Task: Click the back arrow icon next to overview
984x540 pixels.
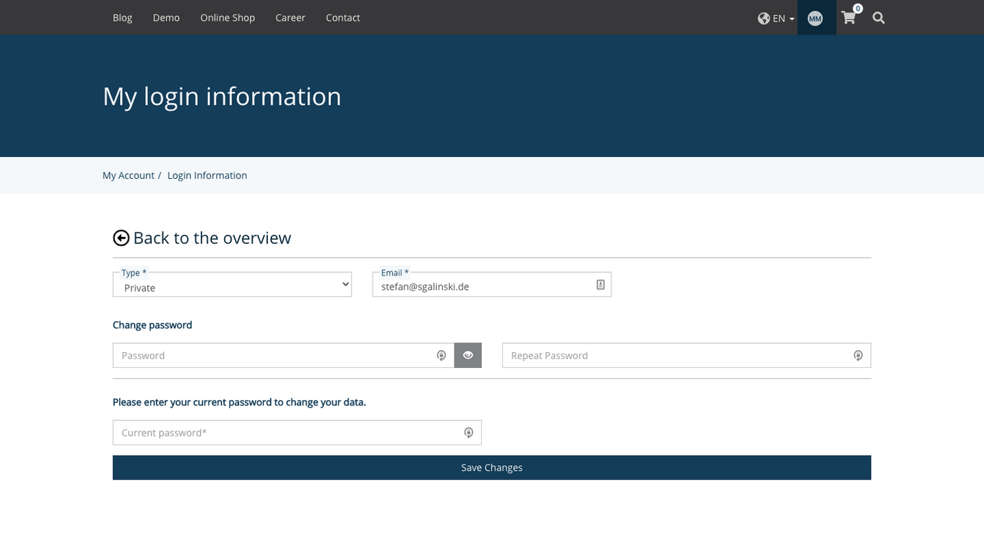Action: [121, 238]
